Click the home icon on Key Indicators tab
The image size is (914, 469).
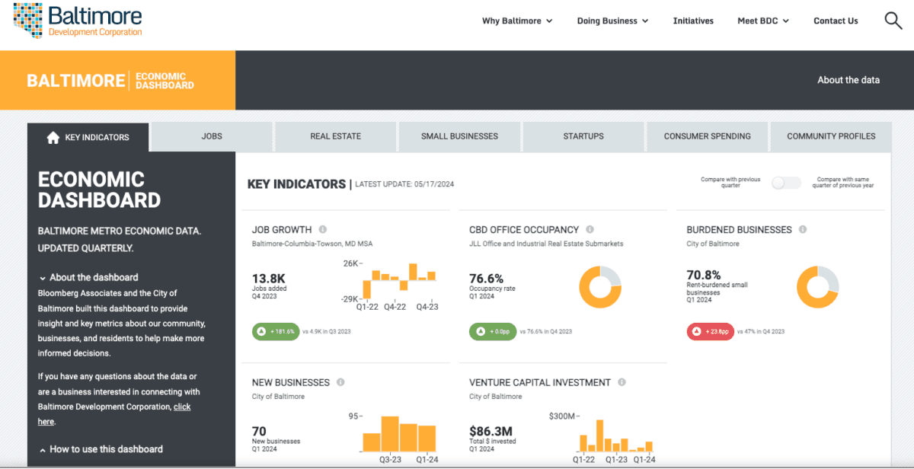pyautogui.click(x=53, y=137)
